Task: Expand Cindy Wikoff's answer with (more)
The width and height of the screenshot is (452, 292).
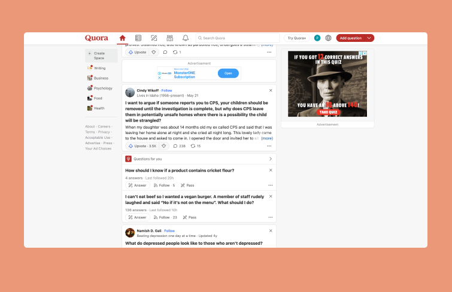Action: click(267, 138)
